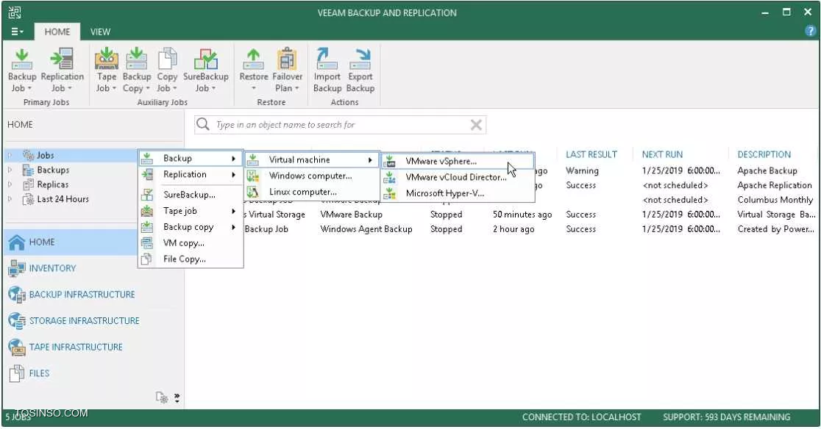Open the Copy Job ribbon button

point(167,71)
